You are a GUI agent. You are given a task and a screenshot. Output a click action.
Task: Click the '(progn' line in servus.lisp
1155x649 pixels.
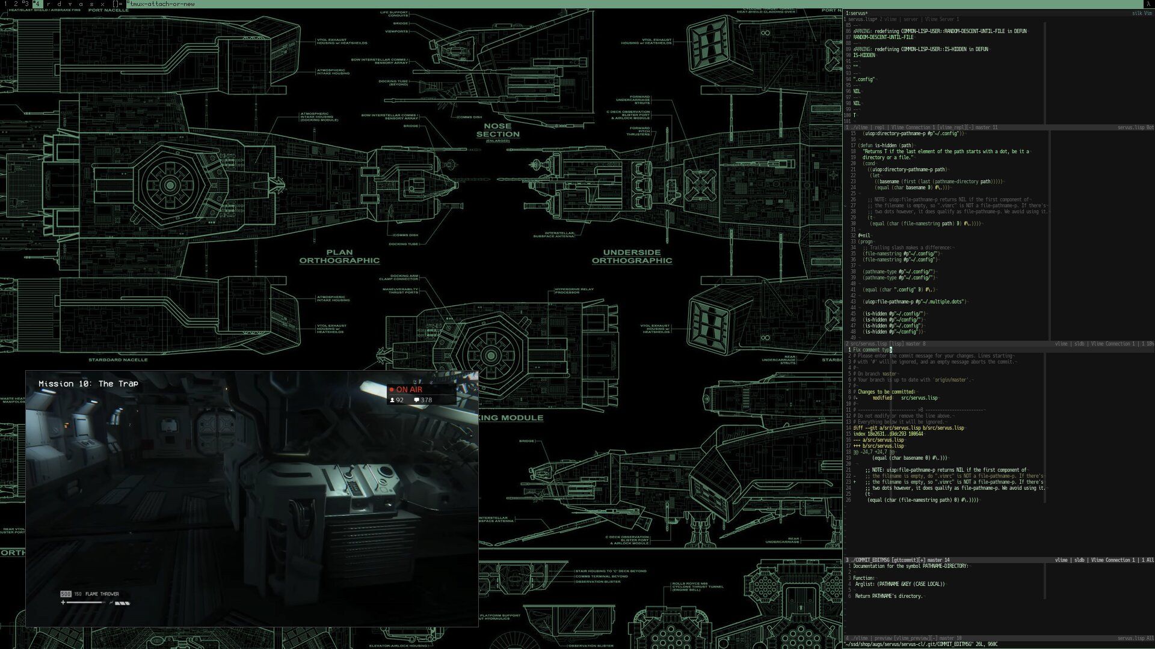pos(865,242)
